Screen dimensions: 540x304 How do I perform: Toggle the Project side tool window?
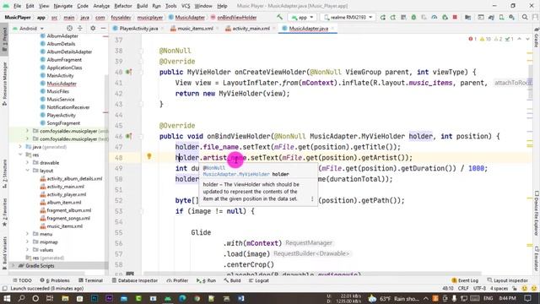coord(4,40)
